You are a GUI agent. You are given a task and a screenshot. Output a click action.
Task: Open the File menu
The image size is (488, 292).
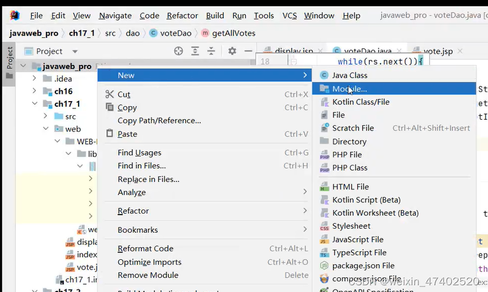(36, 16)
